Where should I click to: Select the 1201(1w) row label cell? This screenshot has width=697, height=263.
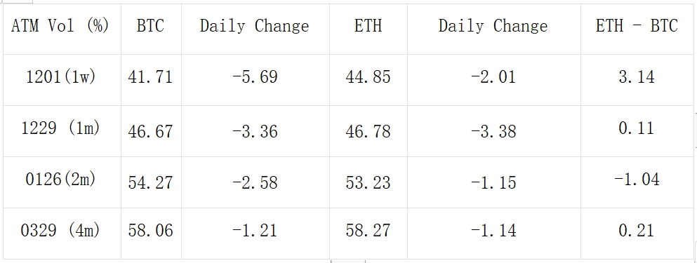62,80
